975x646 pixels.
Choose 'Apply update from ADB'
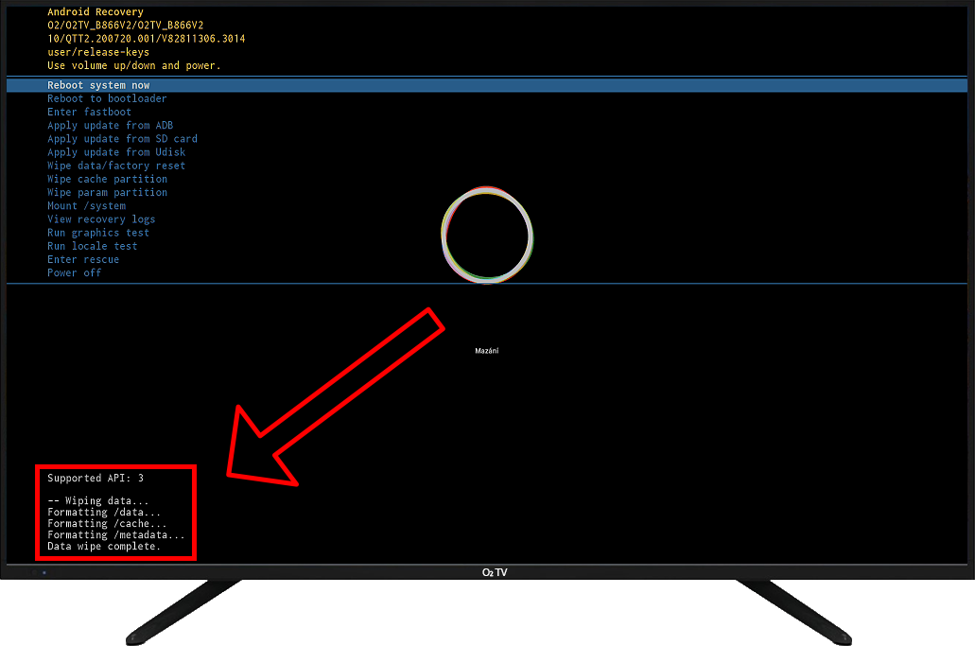click(x=110, y=125)
